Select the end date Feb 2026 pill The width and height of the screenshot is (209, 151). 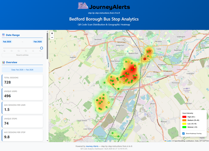(x=38, y=42)
